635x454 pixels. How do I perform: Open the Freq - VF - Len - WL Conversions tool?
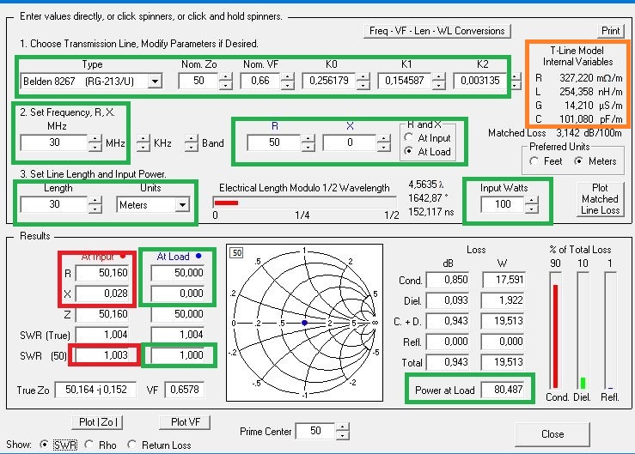pyautogui.click(x=437, y=31)
